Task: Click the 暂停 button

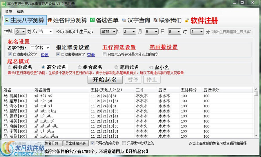Action: pyautogui.click(x=133, y=80)
